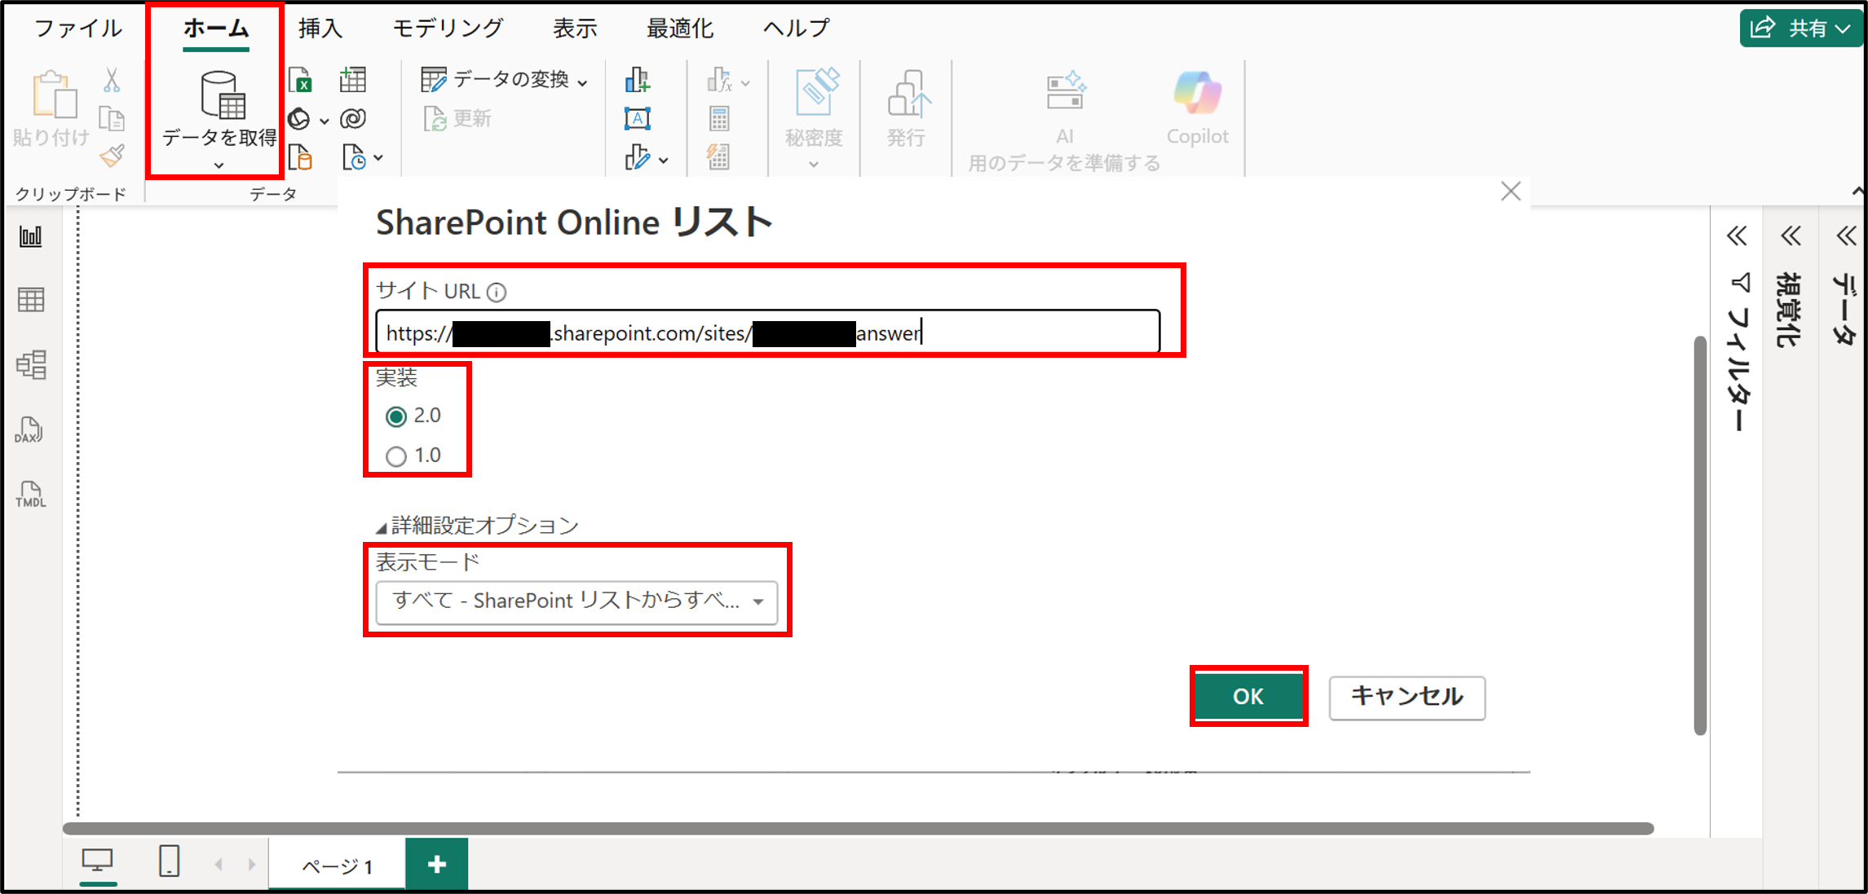1868x894 pixels.
Task: Select the 1.0 implementation radio button
Action: tap(396, 456)
